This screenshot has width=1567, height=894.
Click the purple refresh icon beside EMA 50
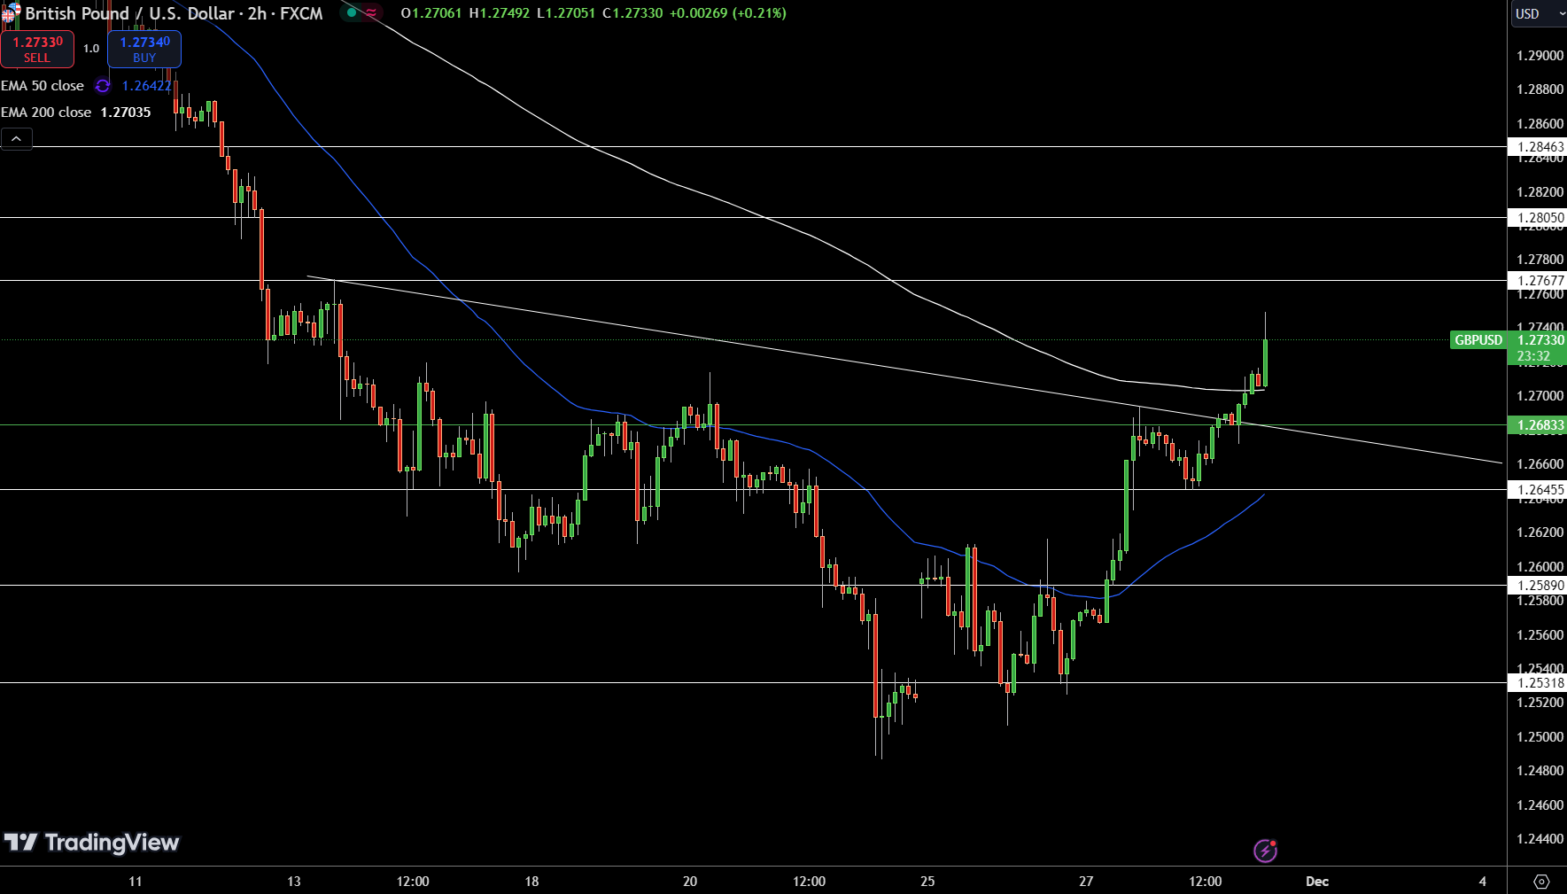click(103, 86)
